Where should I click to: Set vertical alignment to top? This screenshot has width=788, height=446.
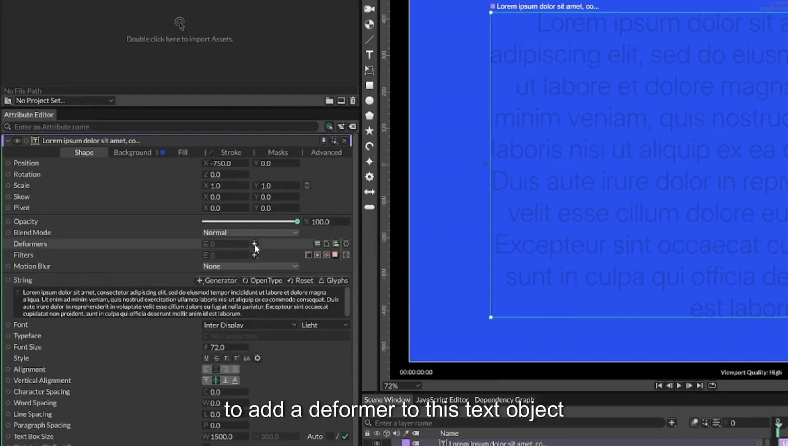coord(206,380)
